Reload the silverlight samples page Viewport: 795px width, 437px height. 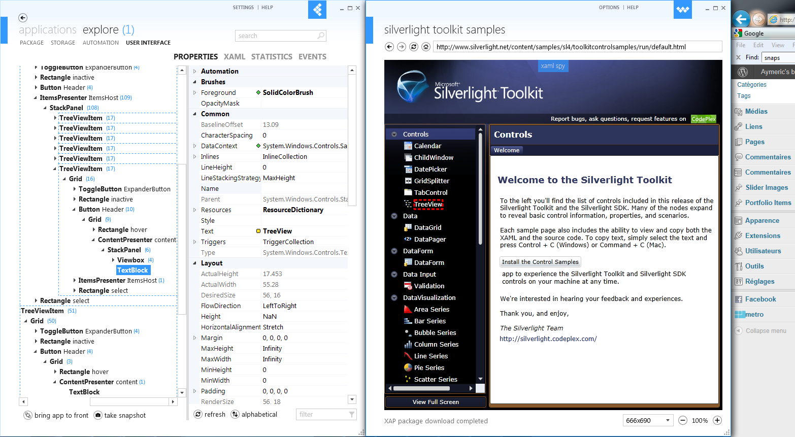[414, 47]
